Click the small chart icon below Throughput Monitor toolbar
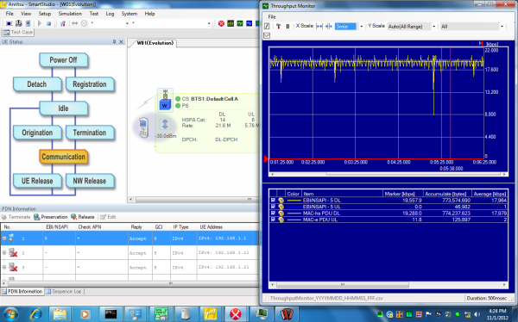This screenshot has width=518, height=322. pyautogui.click(x=267, y=35)
